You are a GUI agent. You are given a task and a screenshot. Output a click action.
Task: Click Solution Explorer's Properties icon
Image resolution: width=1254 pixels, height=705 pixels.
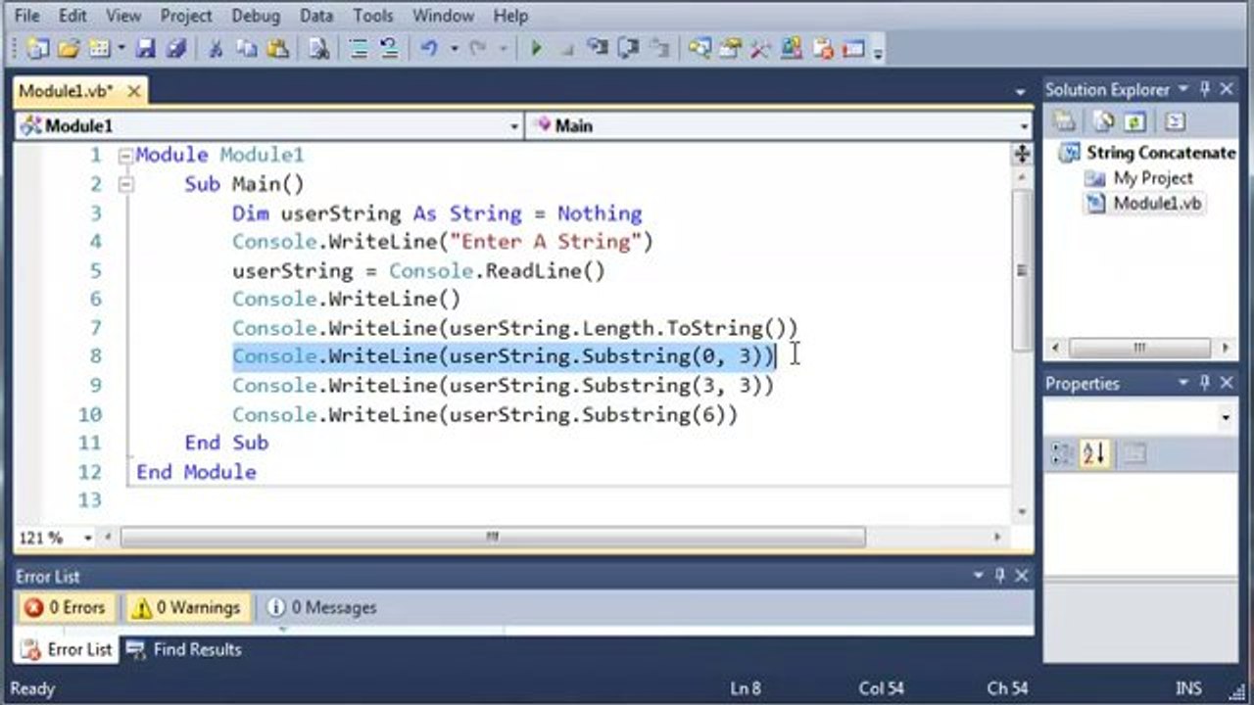1065,121
